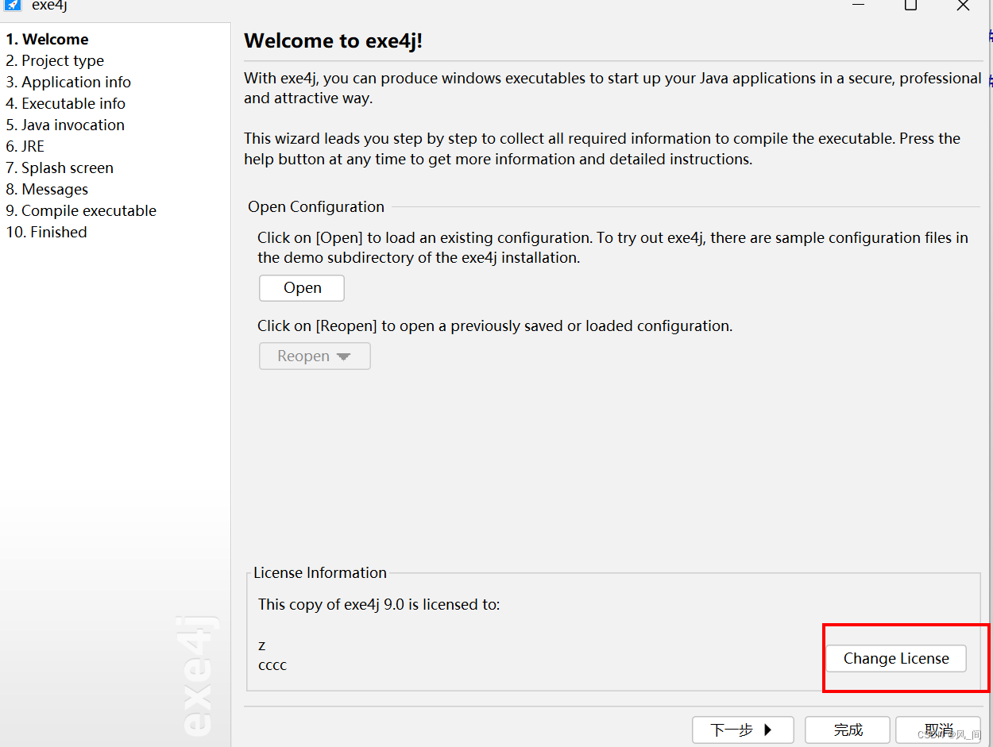This screenshot has height=747, width=993.
Task: Go to step 2 Project type
Action: point(55,60)
